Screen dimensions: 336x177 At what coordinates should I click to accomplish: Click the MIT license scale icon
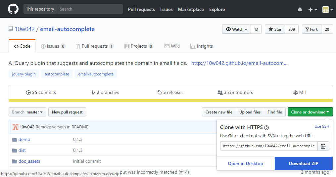tap(295, 93)
